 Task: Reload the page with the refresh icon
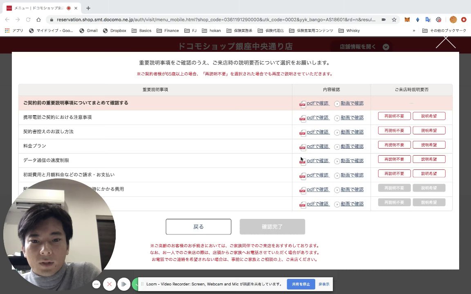pyautogui.click(x=28, y=20)
